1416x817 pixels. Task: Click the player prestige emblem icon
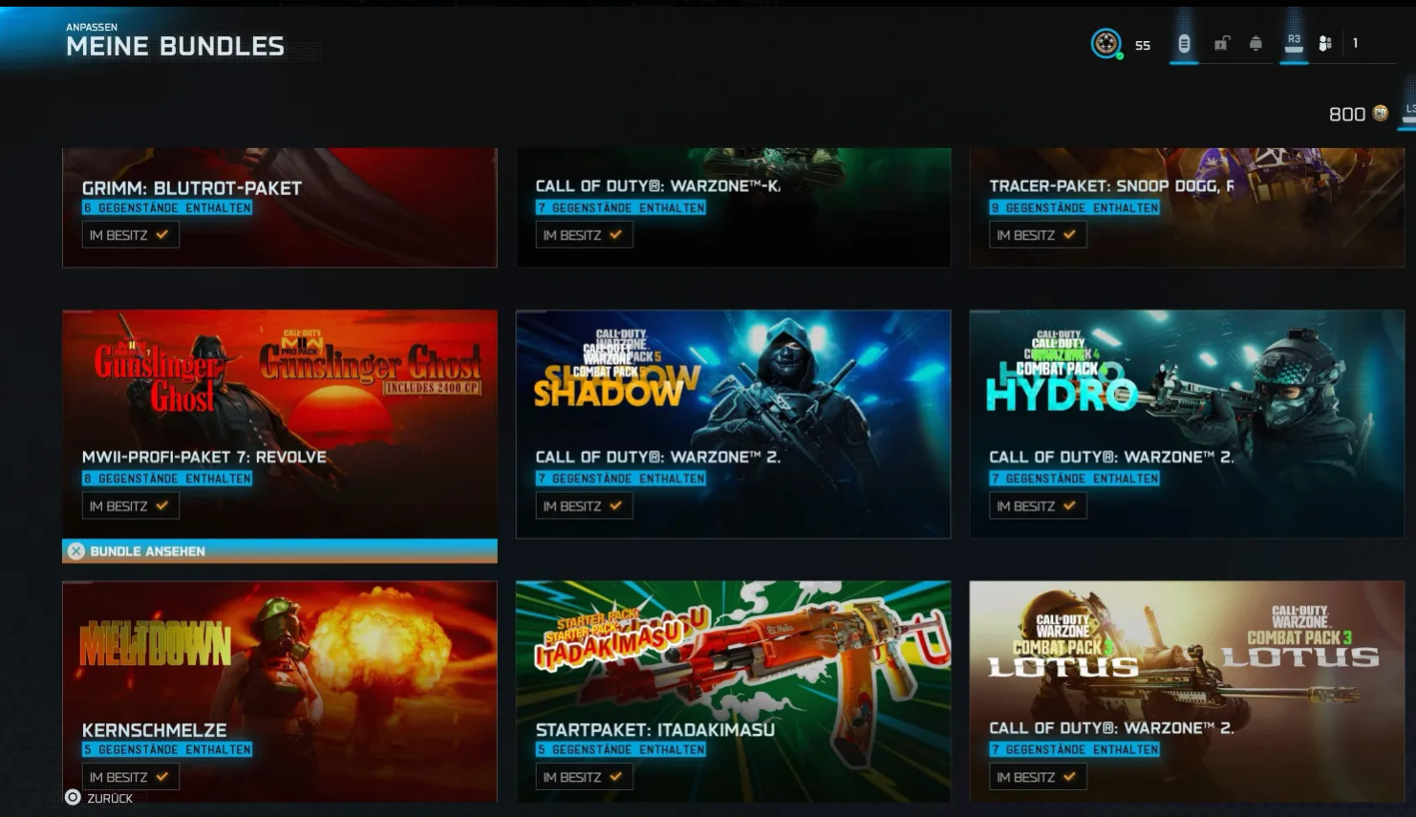[x=1105, y=43]
